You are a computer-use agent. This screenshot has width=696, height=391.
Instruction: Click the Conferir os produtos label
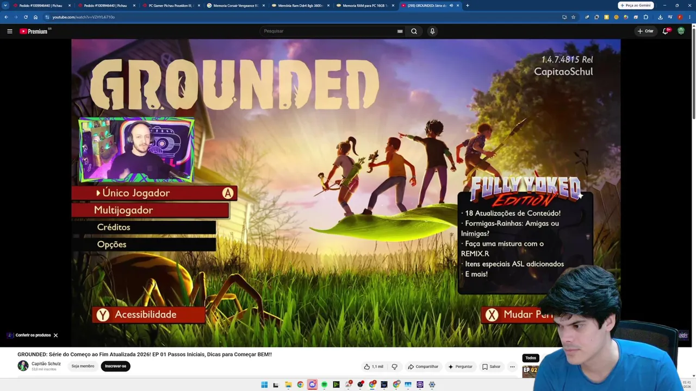(33, 335)
